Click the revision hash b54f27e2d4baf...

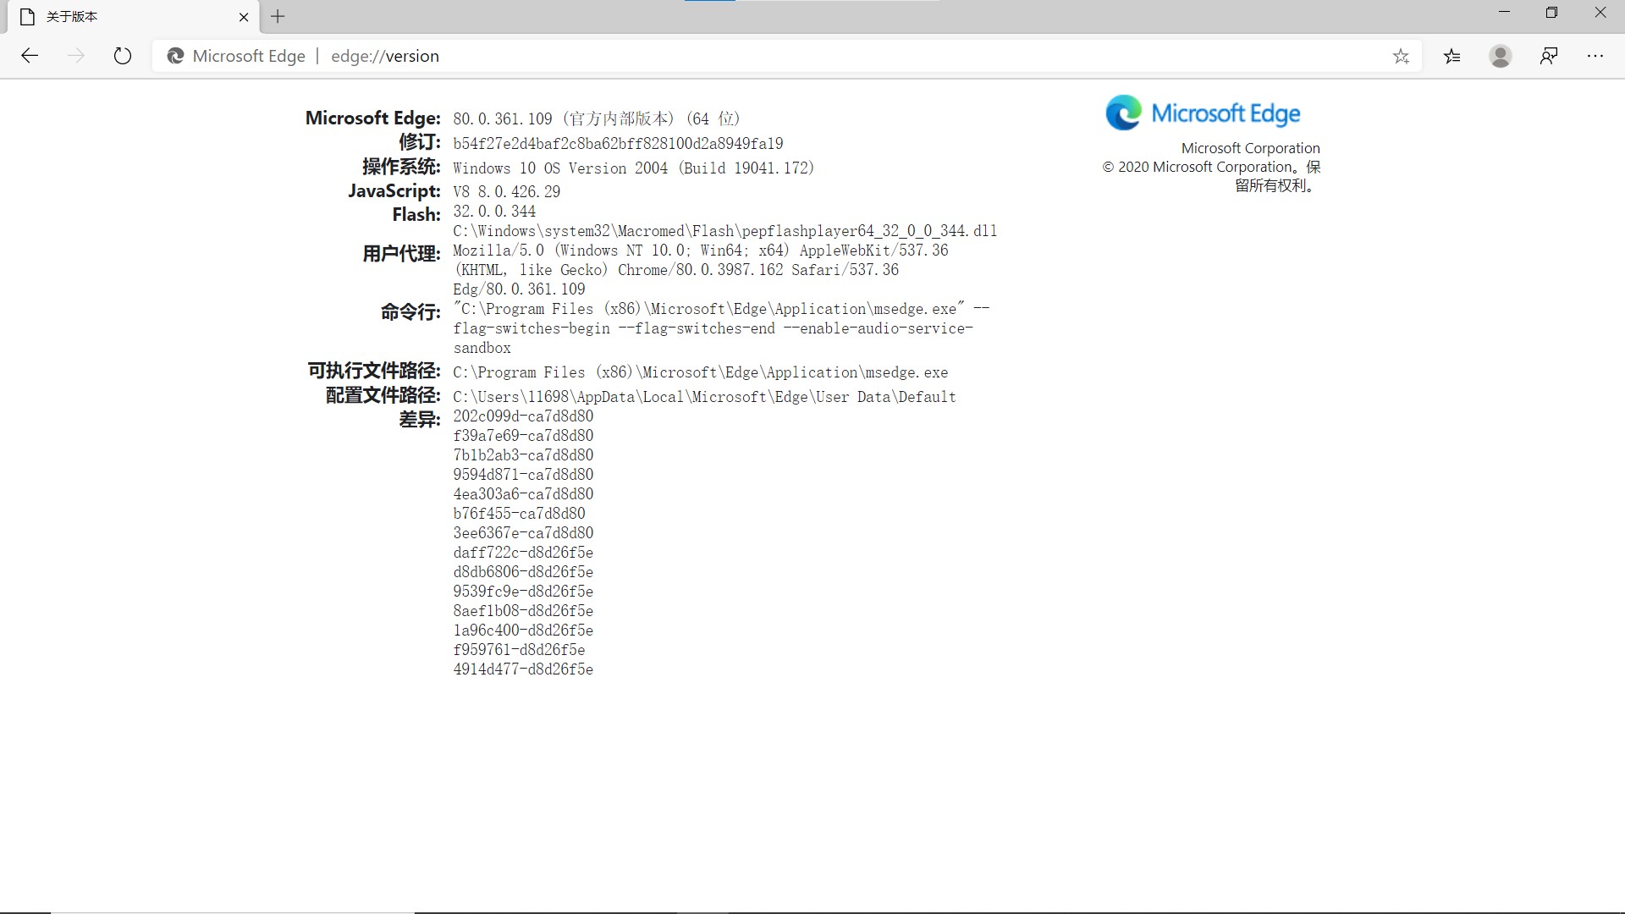(618, 143)
